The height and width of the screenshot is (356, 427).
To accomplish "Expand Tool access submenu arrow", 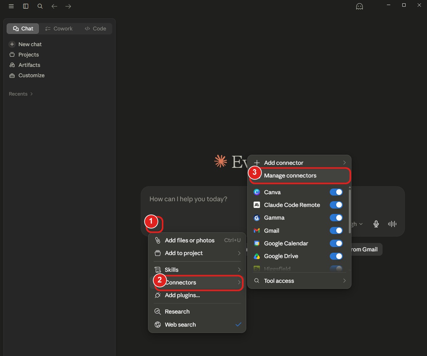I will point(344,281).
